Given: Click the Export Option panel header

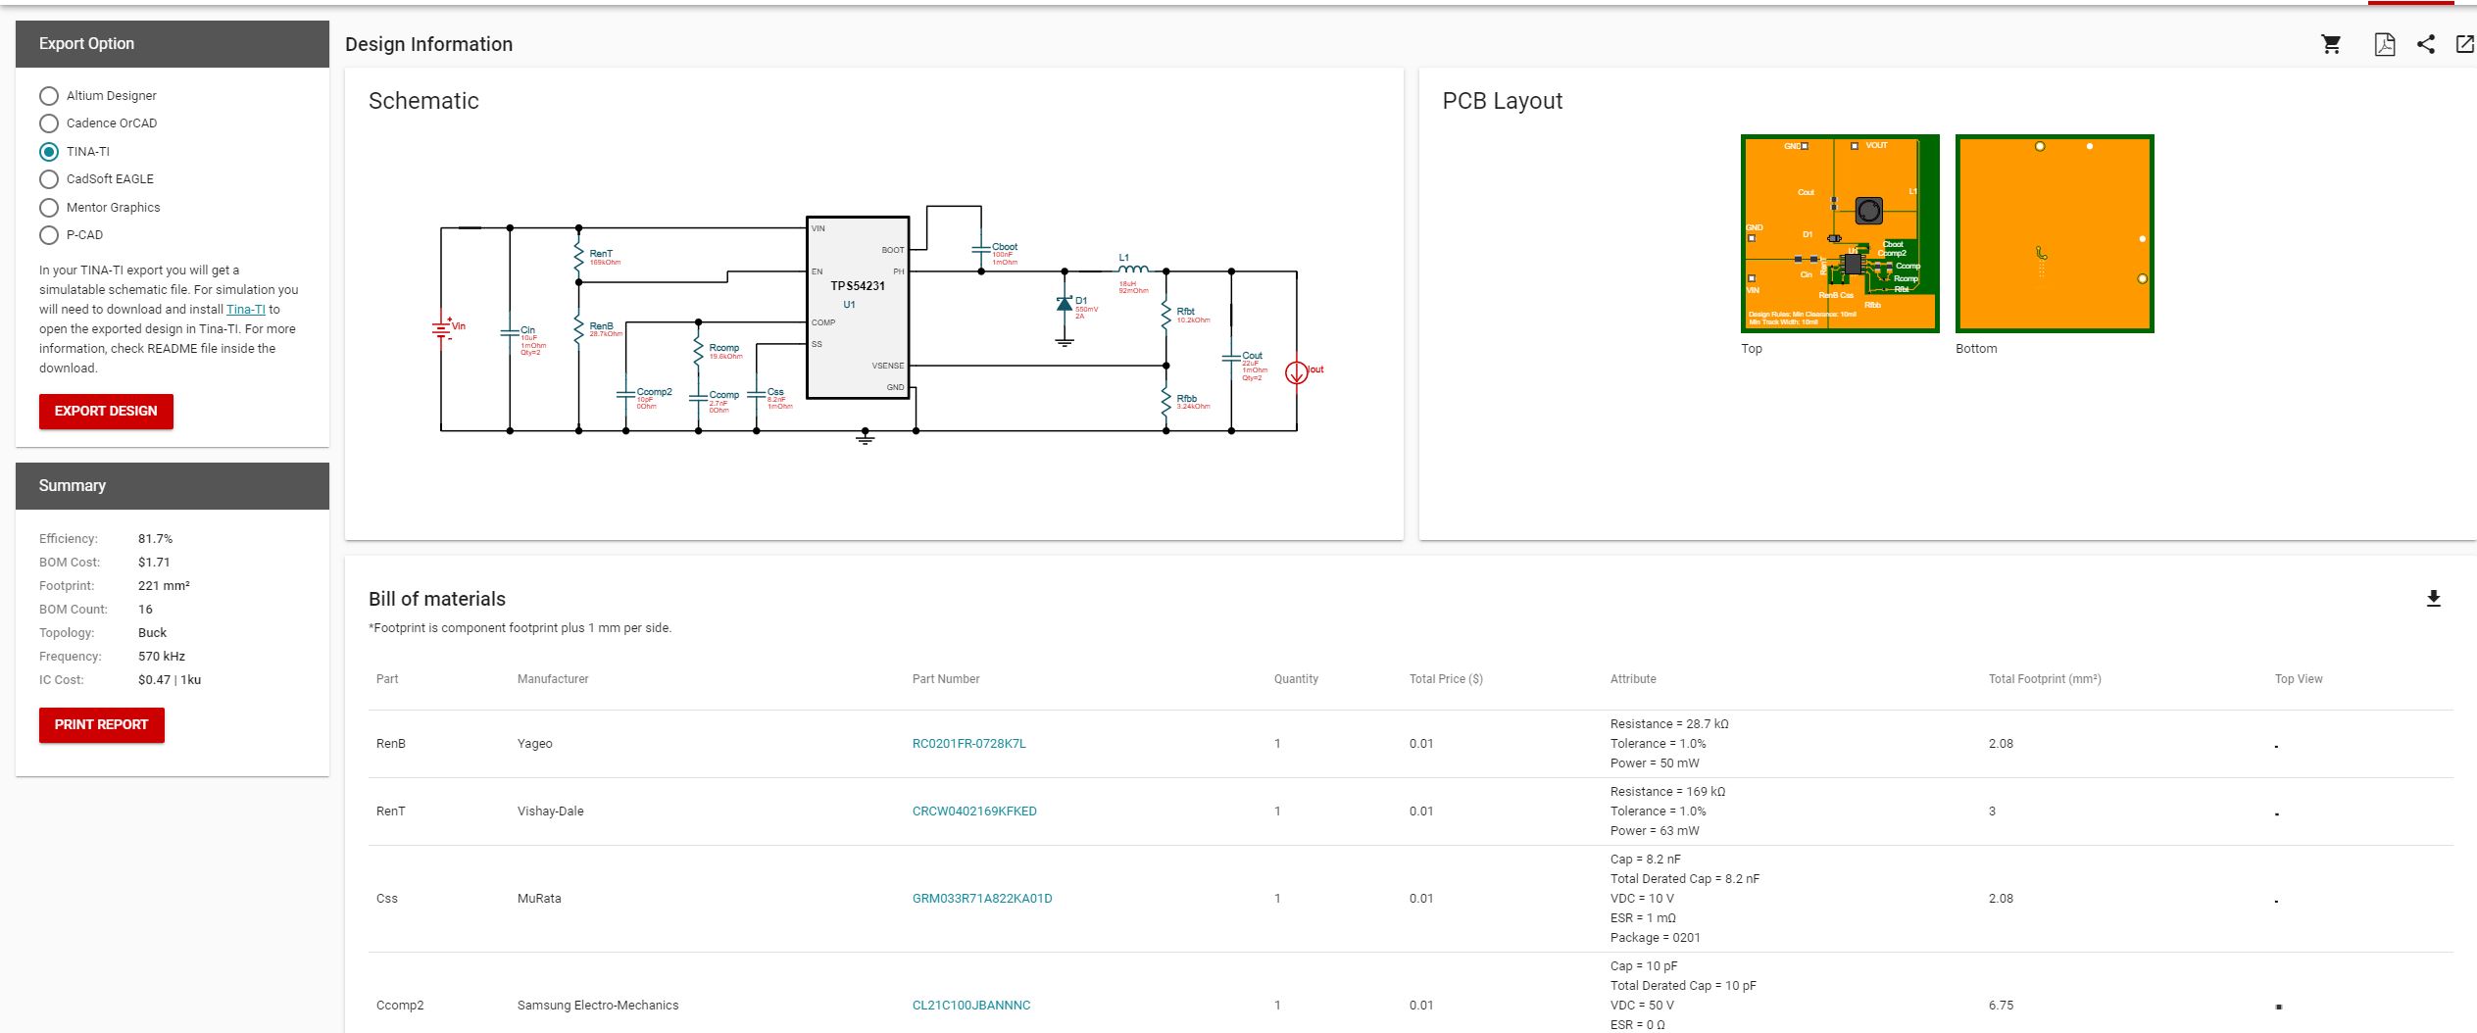Looking at the screenshot, I should pos(173,44).
